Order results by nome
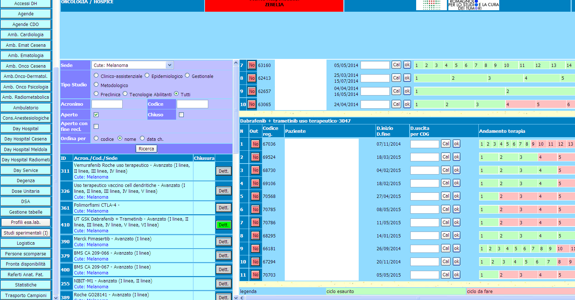Image resolution: width=575 pixels, height=300 pixels. point(120,138)
